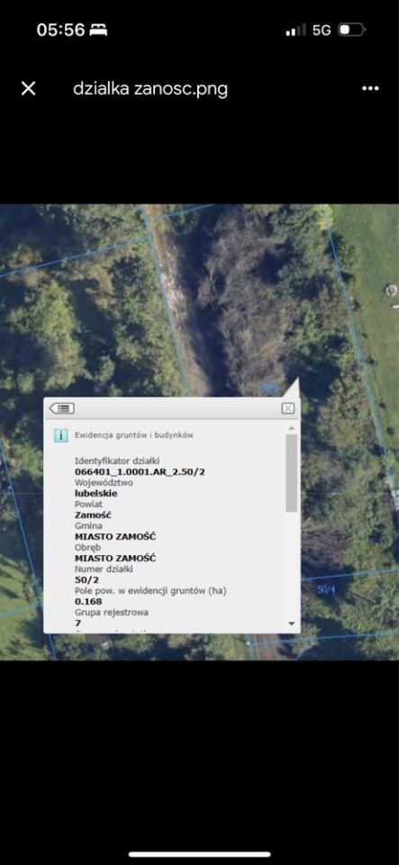
Task: Click the back list icon in the popup header
Action: tap(62, 408)
